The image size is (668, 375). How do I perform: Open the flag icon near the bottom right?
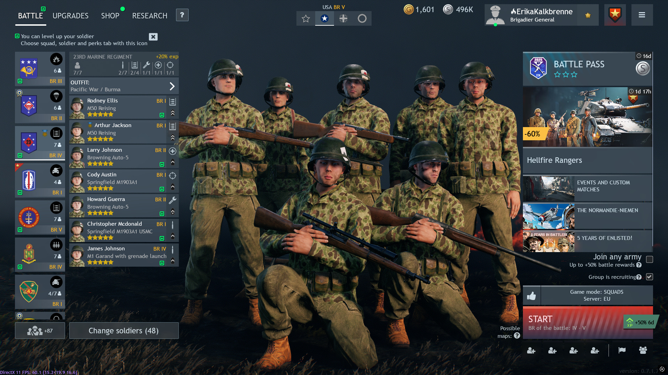pyautogui.click(x=622, y=350)
